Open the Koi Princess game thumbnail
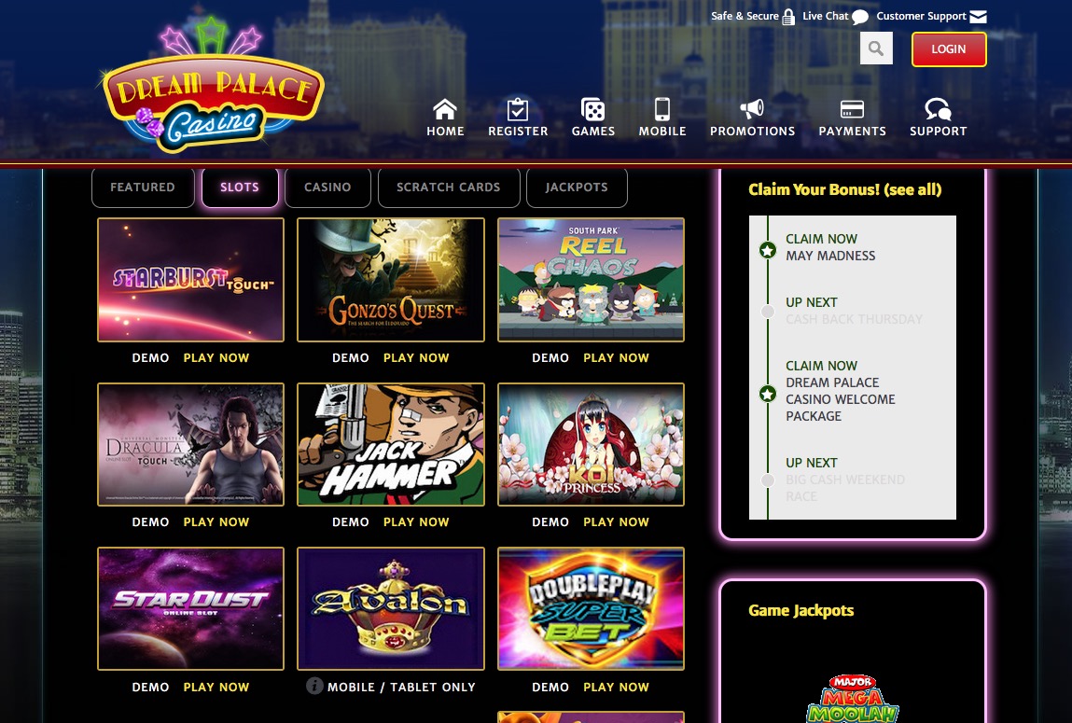Image resolution: width=1072 pixels, height=723 pixels. pos(591,444)
